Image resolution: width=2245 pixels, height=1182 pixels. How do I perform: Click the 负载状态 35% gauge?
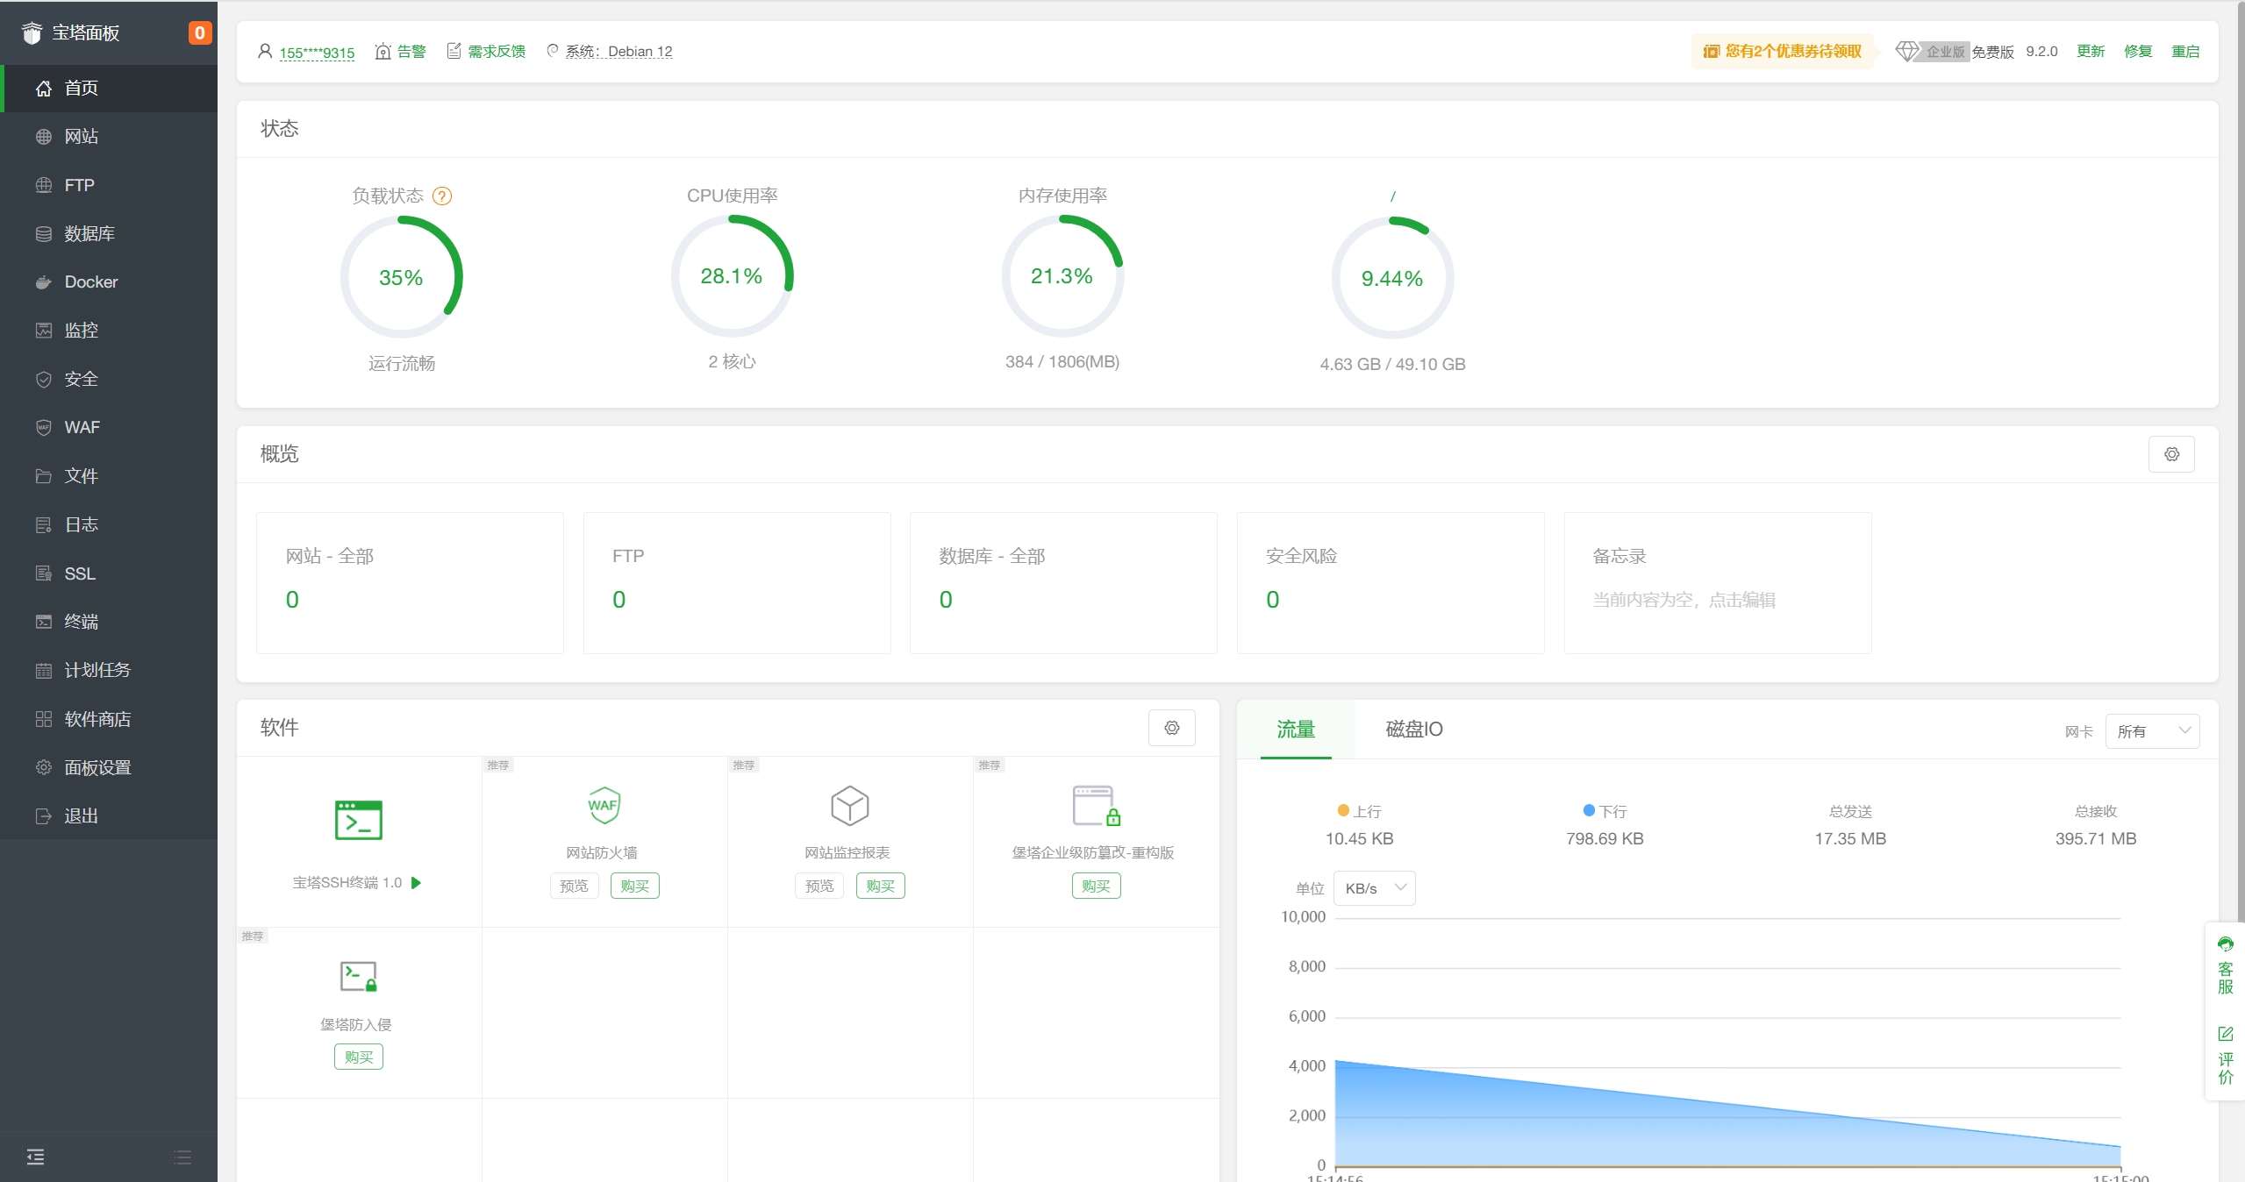pyautogui.click(x=401, y=277)
